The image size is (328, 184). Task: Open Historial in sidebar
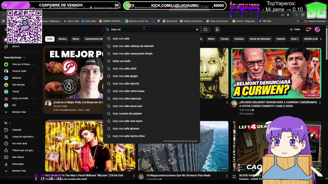tap(19, 130)
